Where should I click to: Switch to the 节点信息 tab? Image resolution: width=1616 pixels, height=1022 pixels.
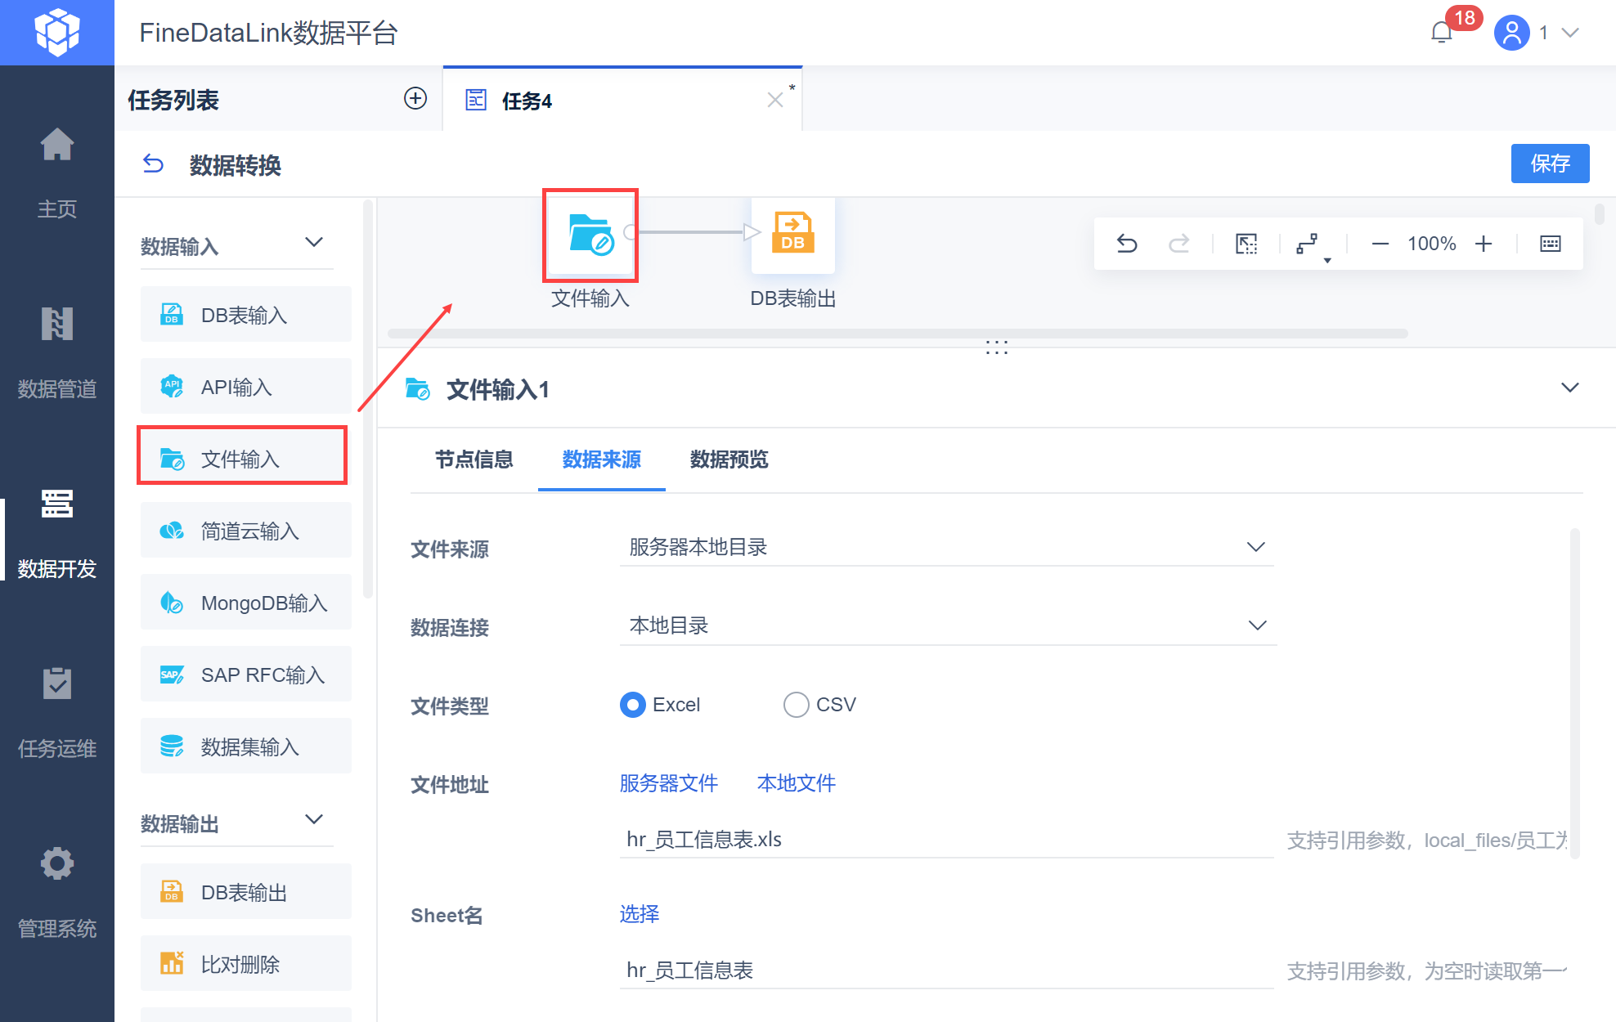pyautogui.click(x=474, y=459)
